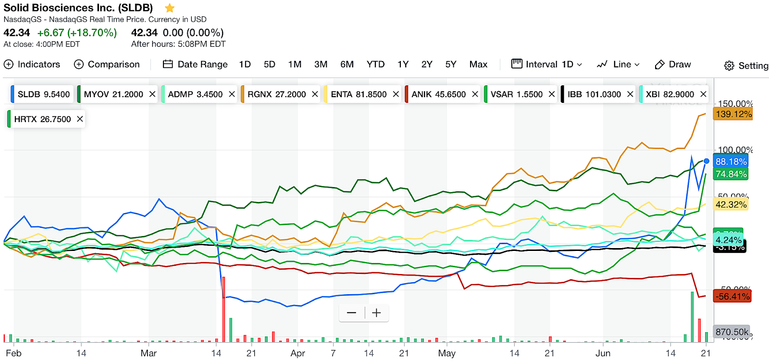The height and width of the screenshot is (362, 769).
Task: Click the NasdaqGS Real Time Price subtitle
Action: [105, 19]
